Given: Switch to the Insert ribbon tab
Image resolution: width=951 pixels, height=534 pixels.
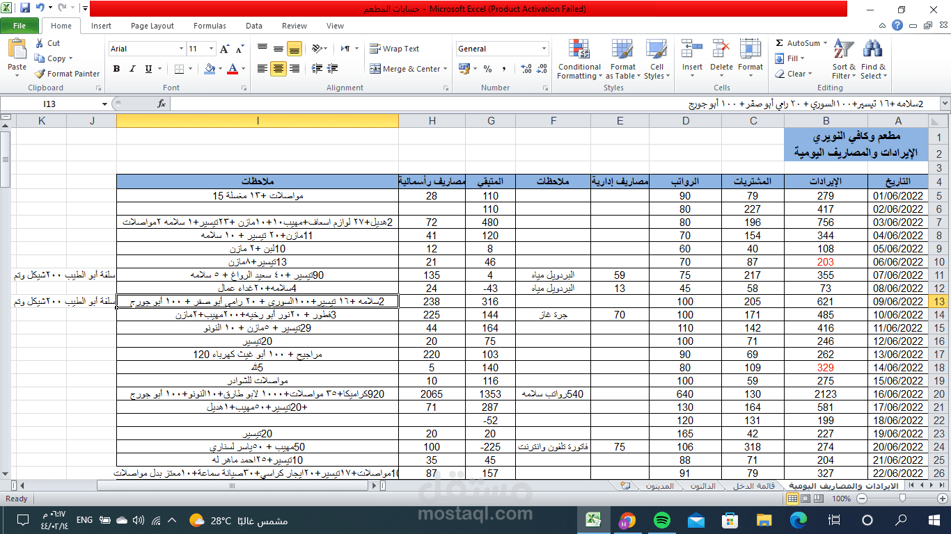Looking at the screenshot, I should point(101,26).
